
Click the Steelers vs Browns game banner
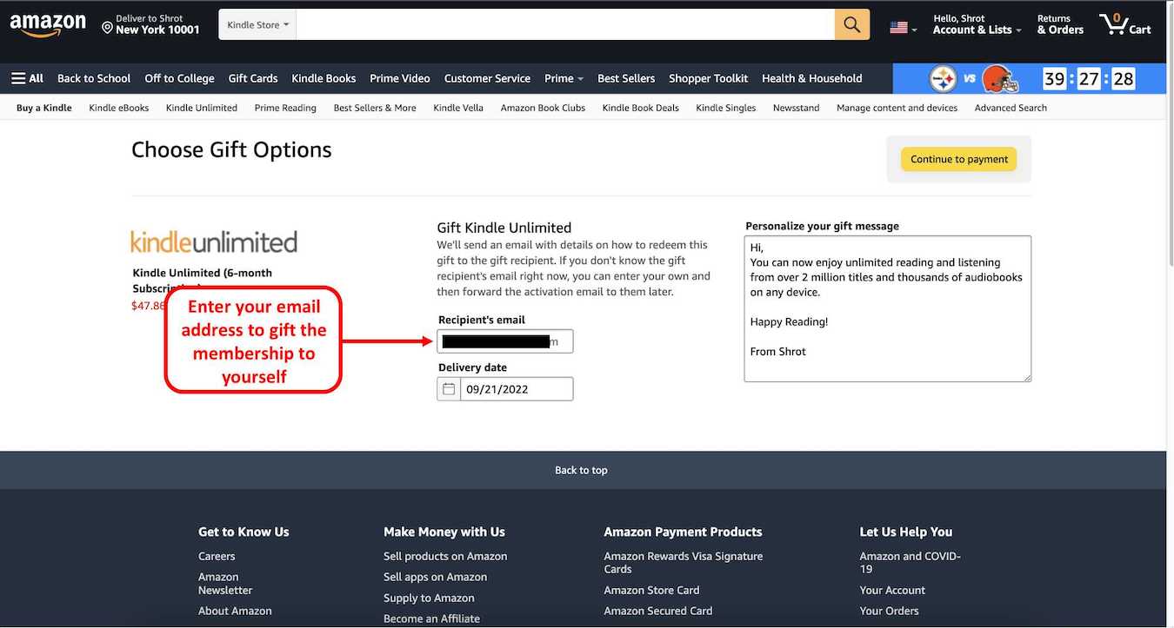(x=1030, y=79)
